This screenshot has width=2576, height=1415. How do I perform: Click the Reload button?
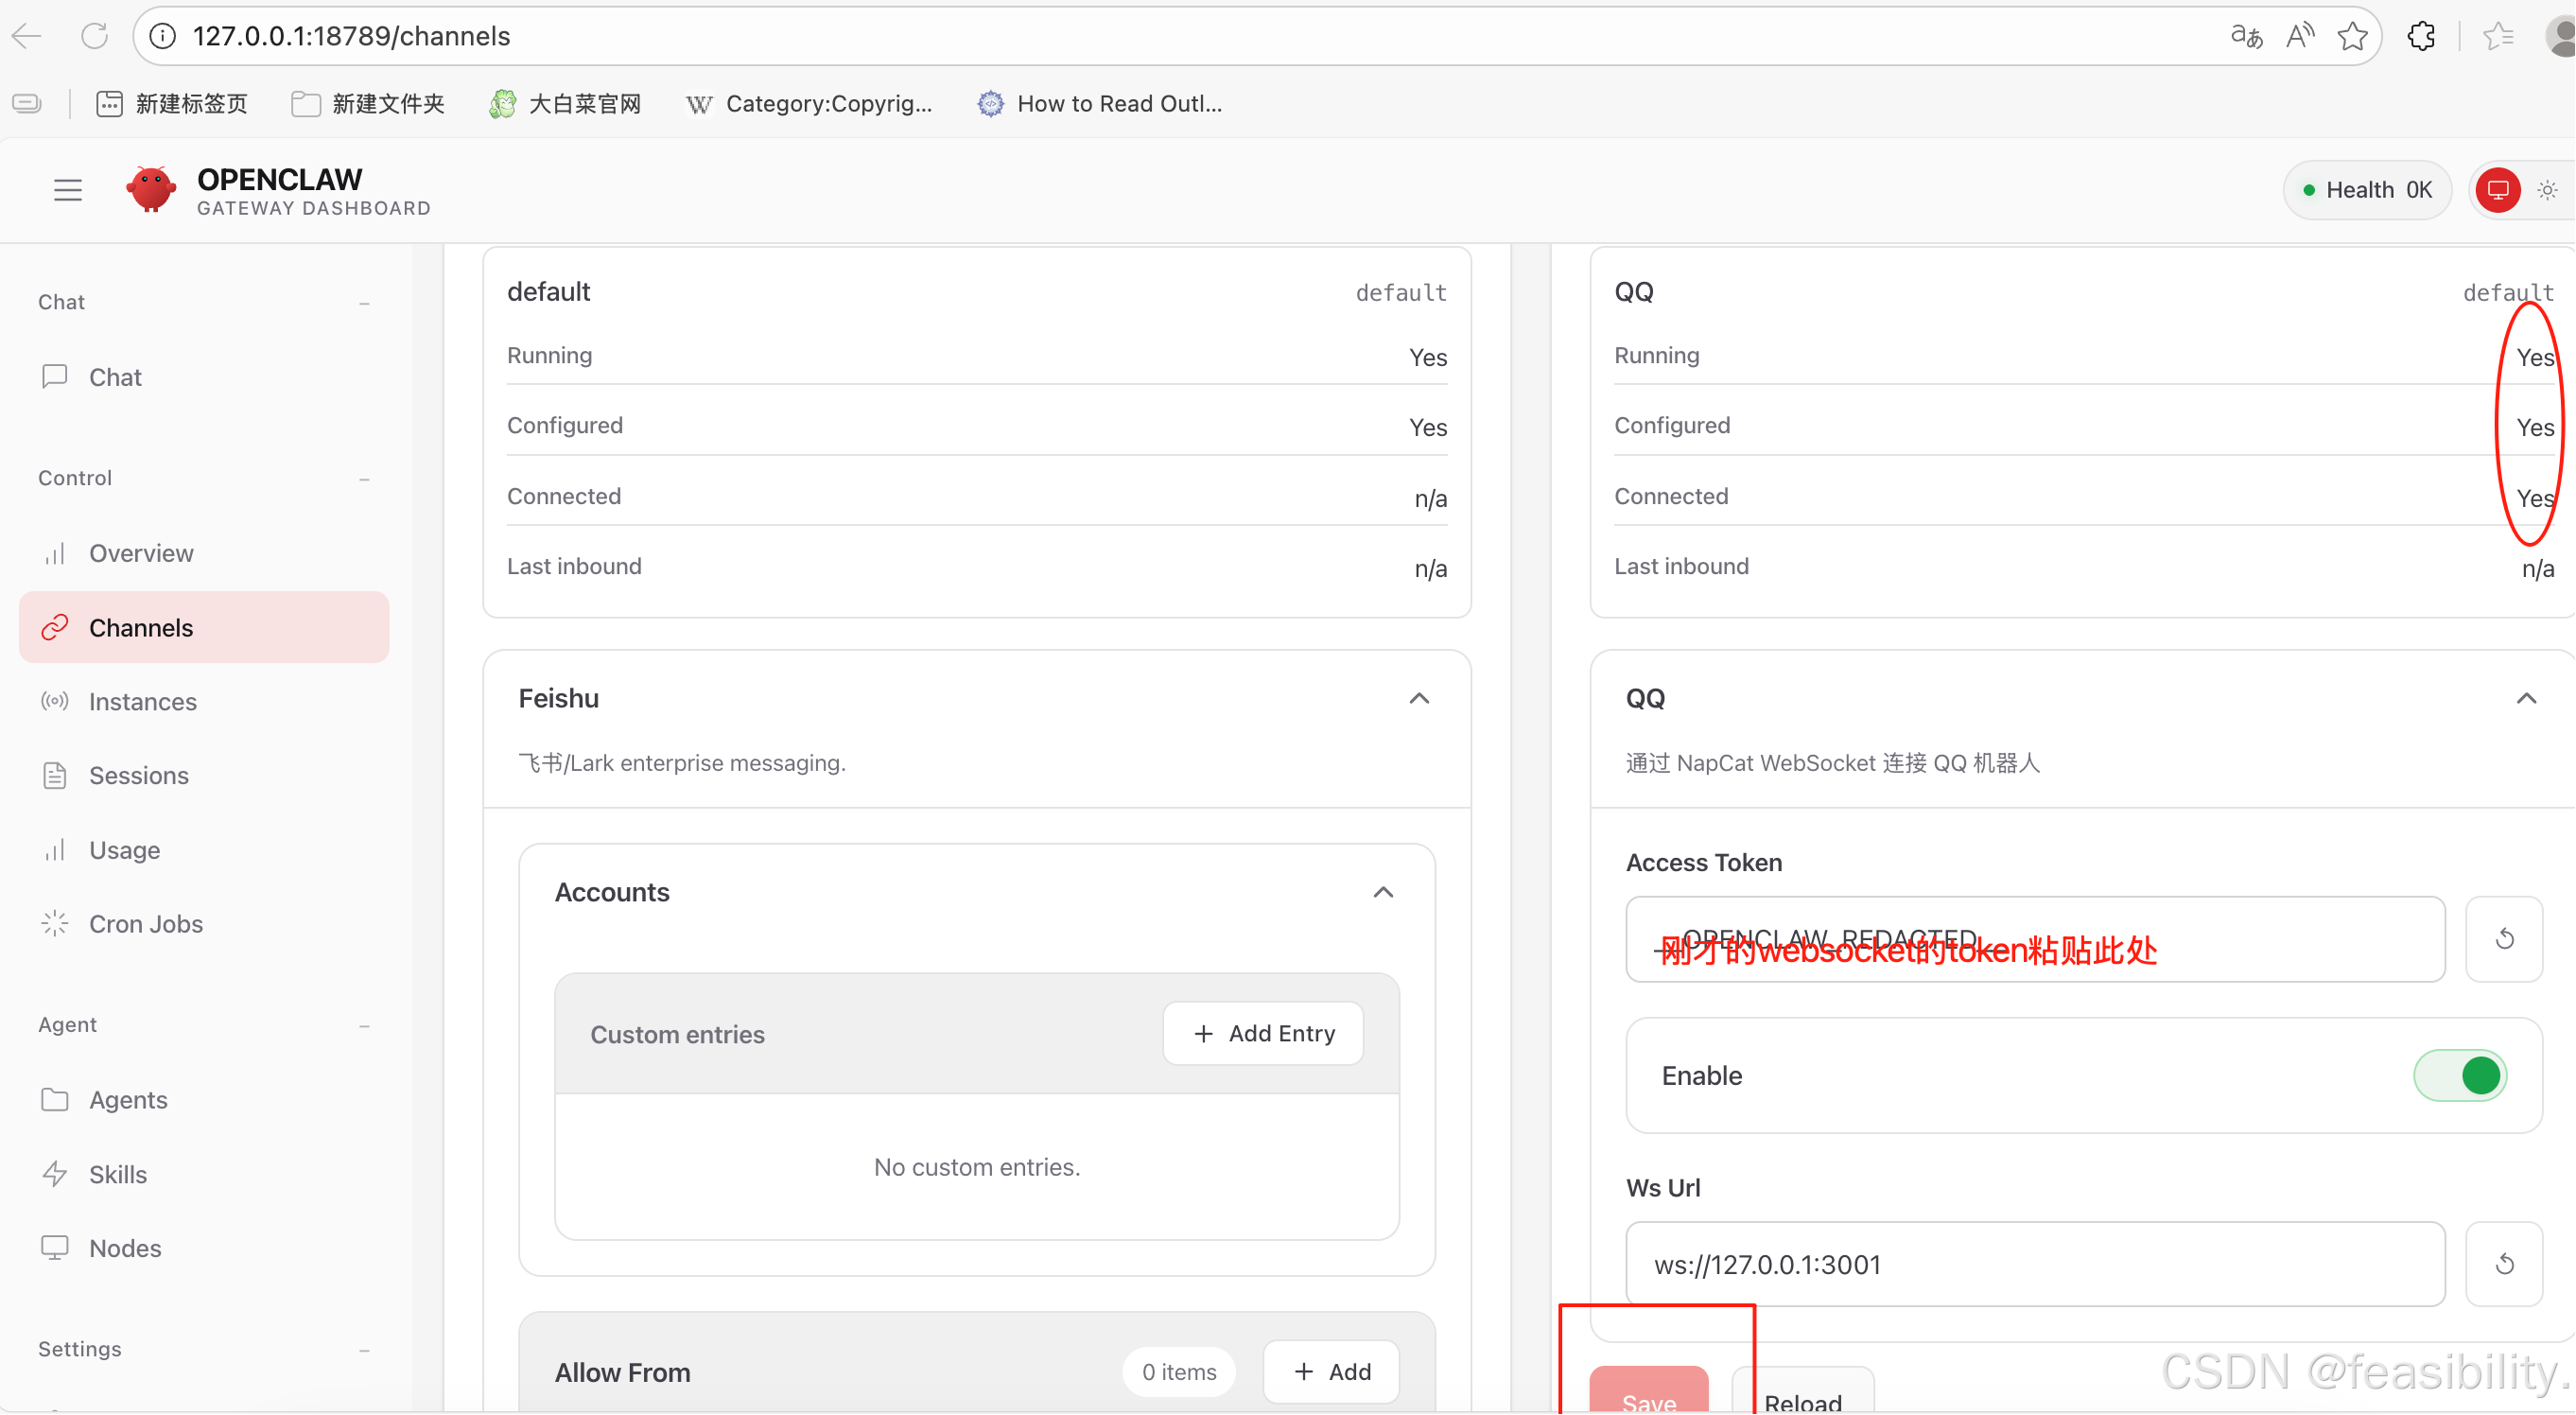click(1802, 1399)
